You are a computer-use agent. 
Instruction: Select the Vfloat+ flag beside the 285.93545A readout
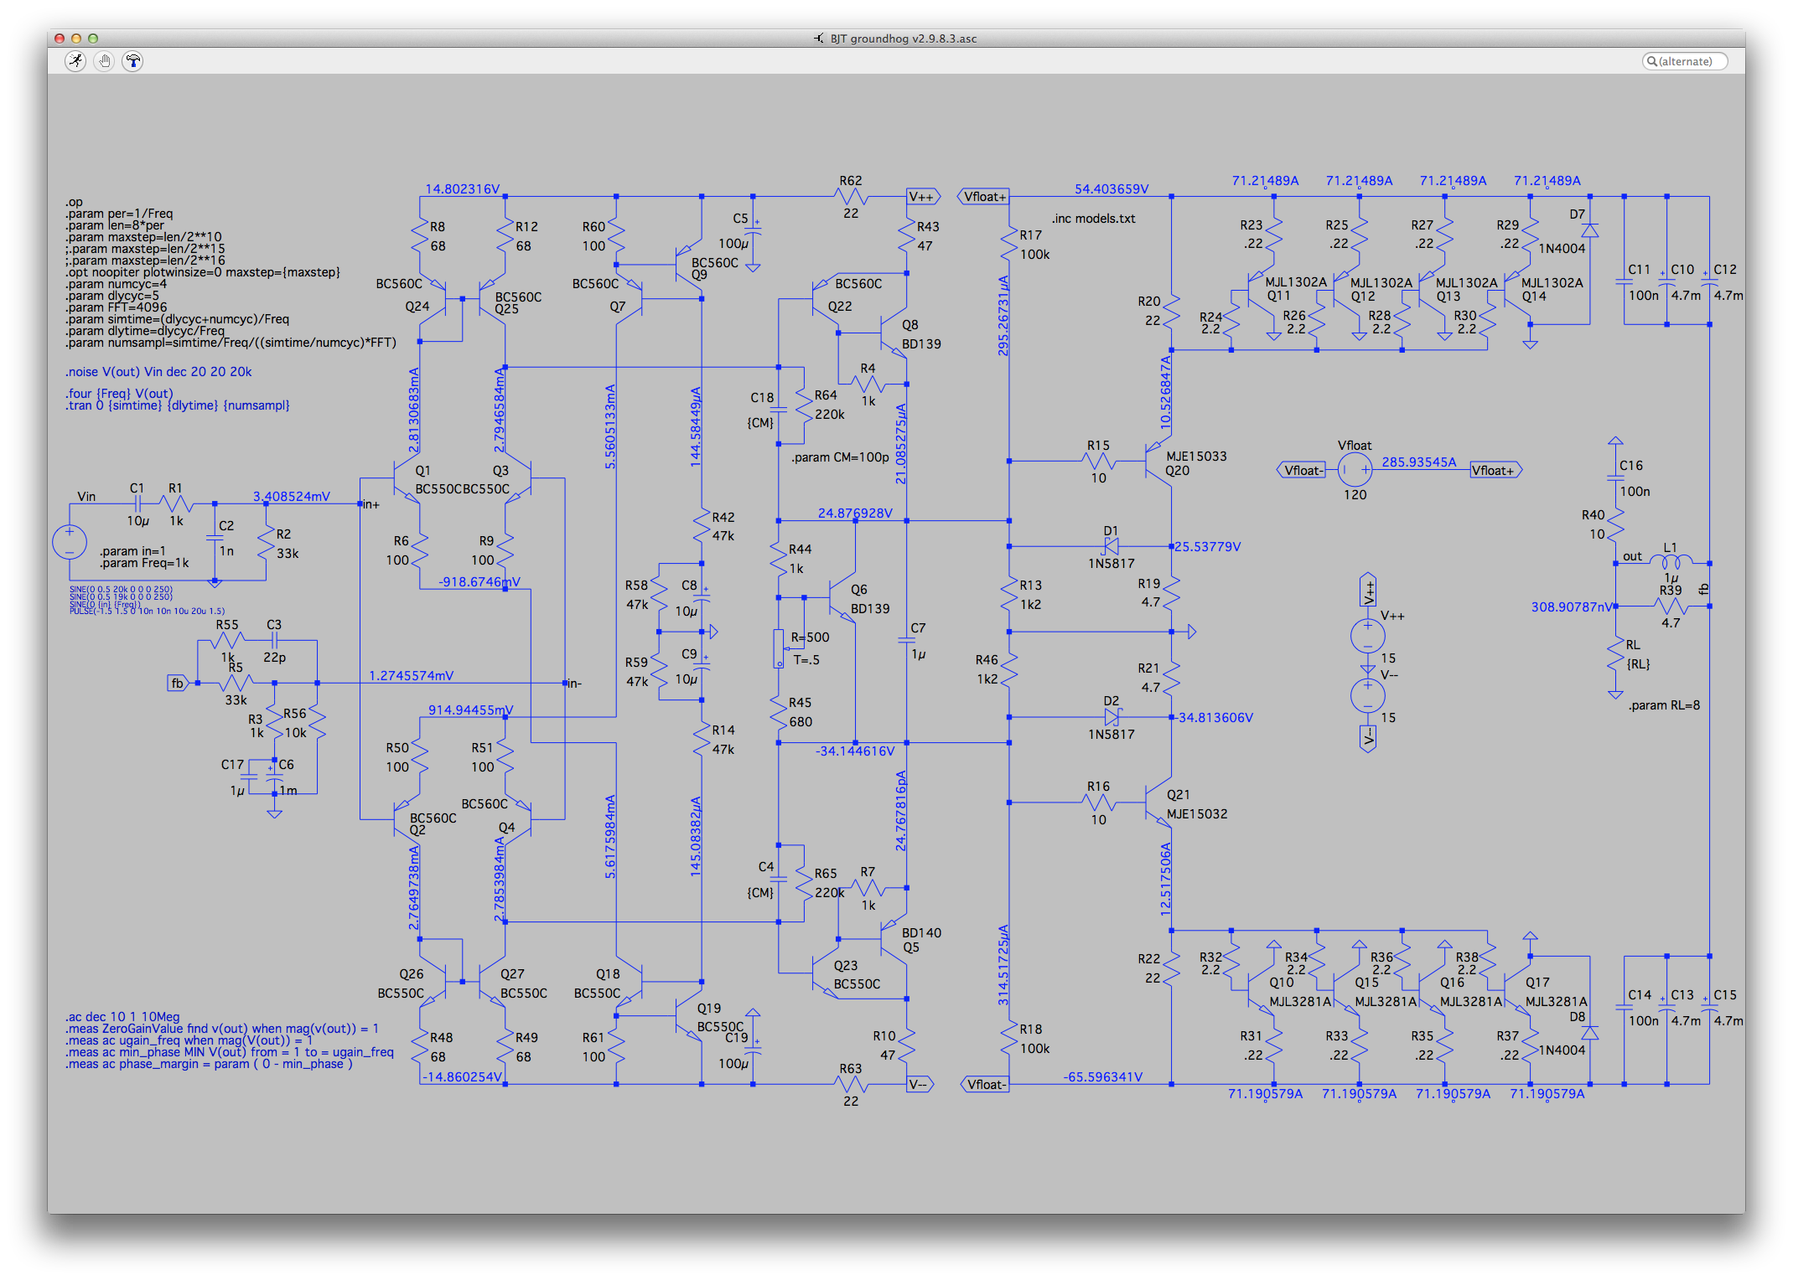(x=1496, y=470)
